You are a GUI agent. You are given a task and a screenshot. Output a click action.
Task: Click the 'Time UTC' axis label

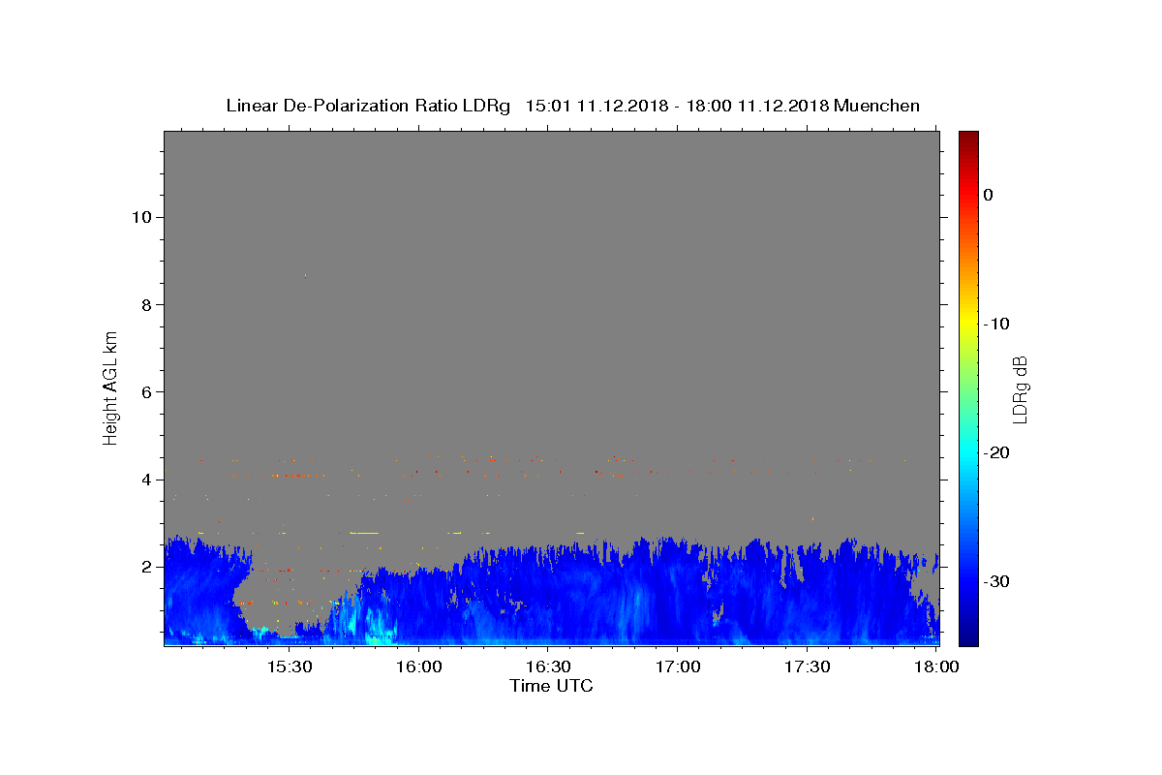551,686
